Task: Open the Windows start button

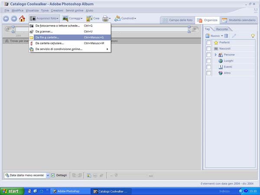Action: click(12, 191)
